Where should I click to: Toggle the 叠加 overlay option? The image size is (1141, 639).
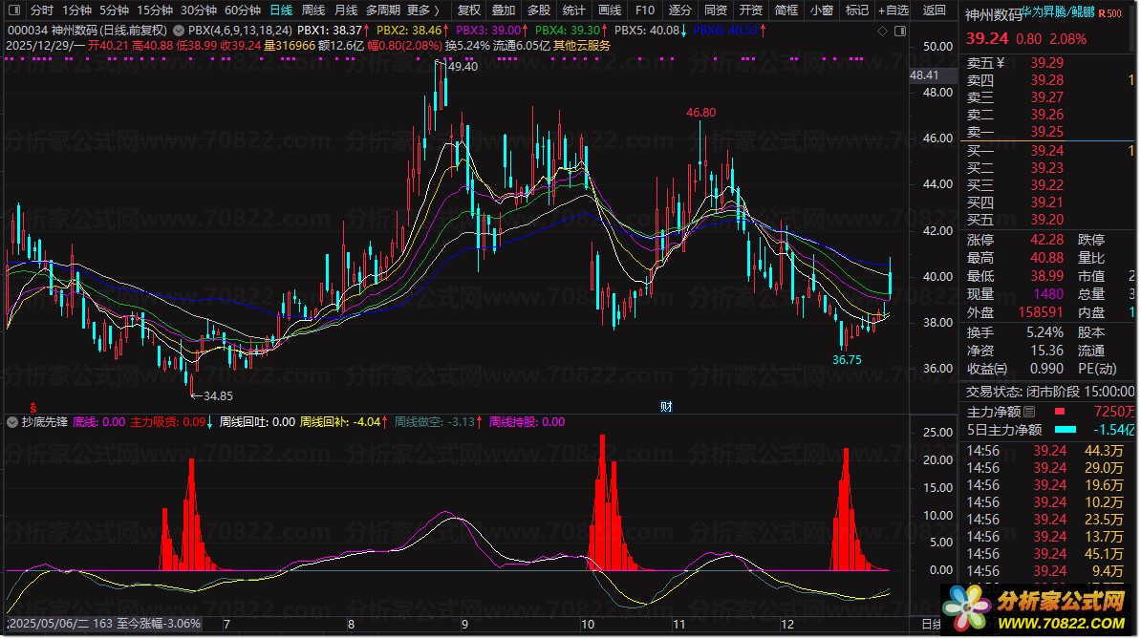[504, 11]
